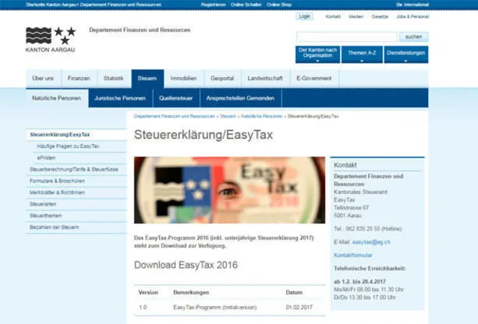Select the Steuern tab
Screen dimensions: 478x324
[147, 78]
